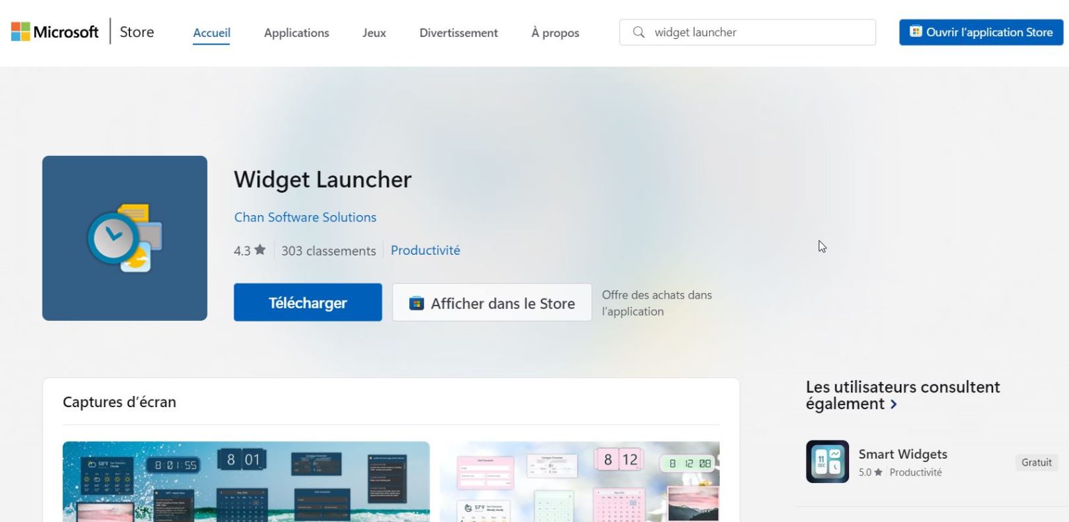Open the Smart Widgets app name
The height and width of the screenshot is (522, 1069).
(x=903, y=454)
